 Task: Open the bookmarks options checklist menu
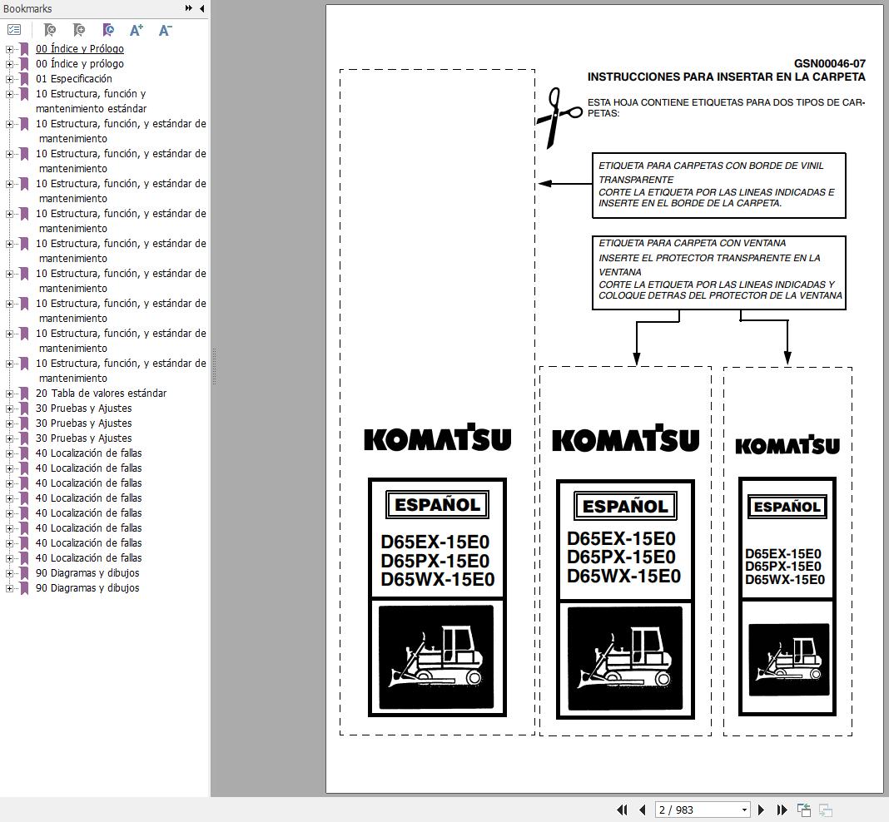click(x=14, y=29)
